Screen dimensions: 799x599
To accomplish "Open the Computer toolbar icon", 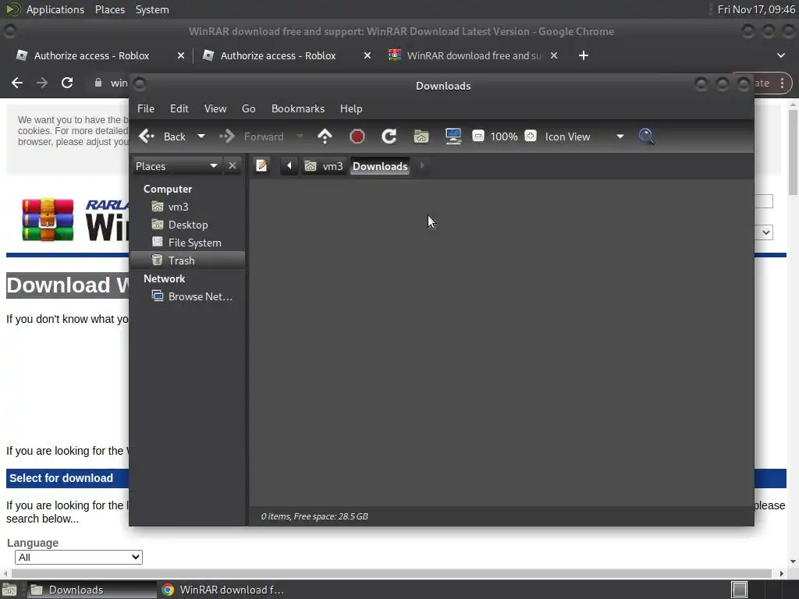I will click(x=453, y=136).
